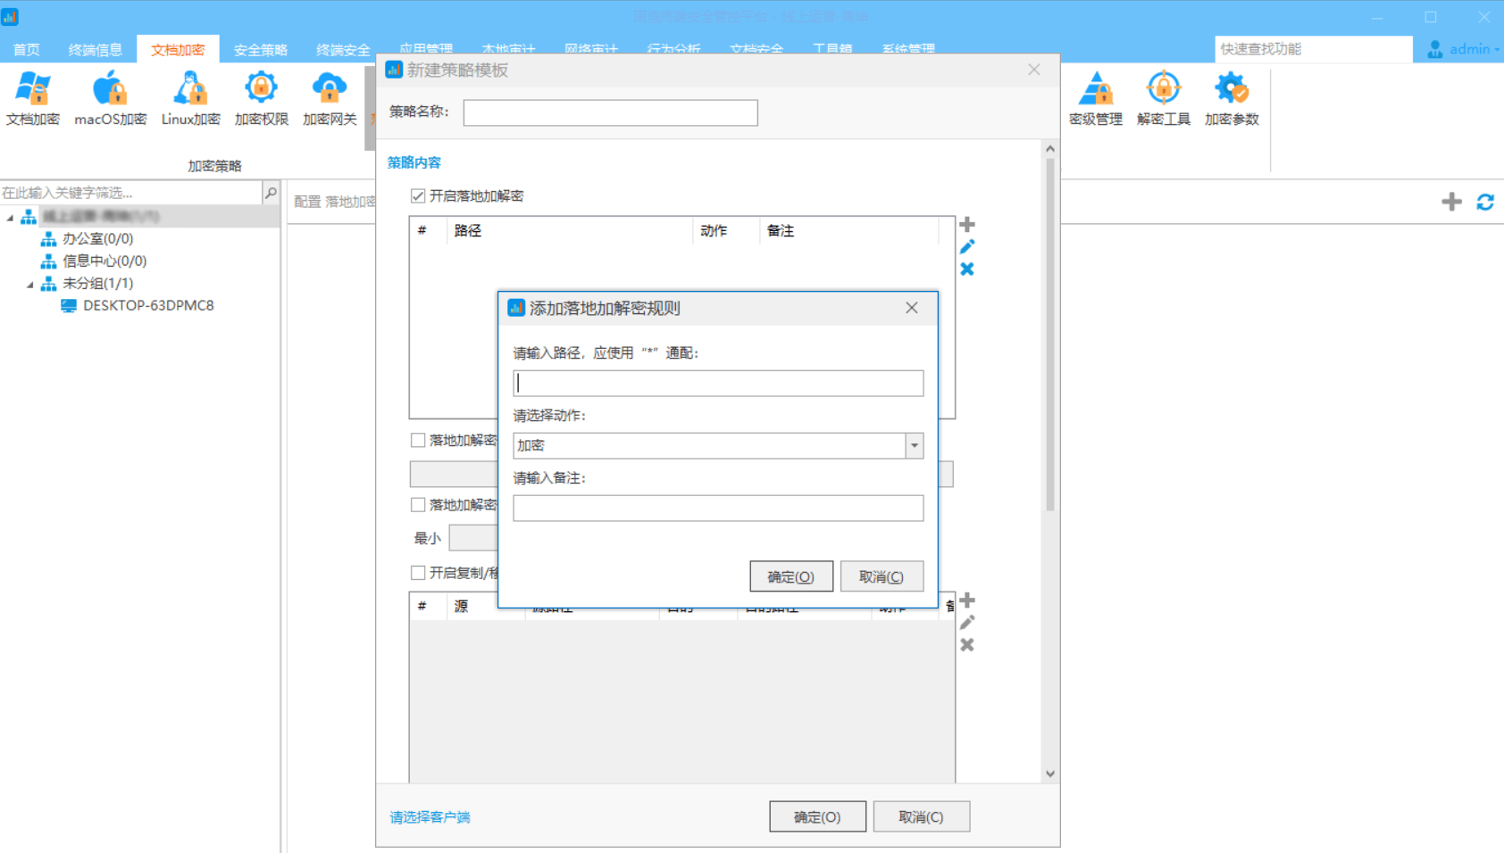Open the Linux加密 tool
Image resolution: width=1504 pixels, height=853 pixels.
pos(190,98)
